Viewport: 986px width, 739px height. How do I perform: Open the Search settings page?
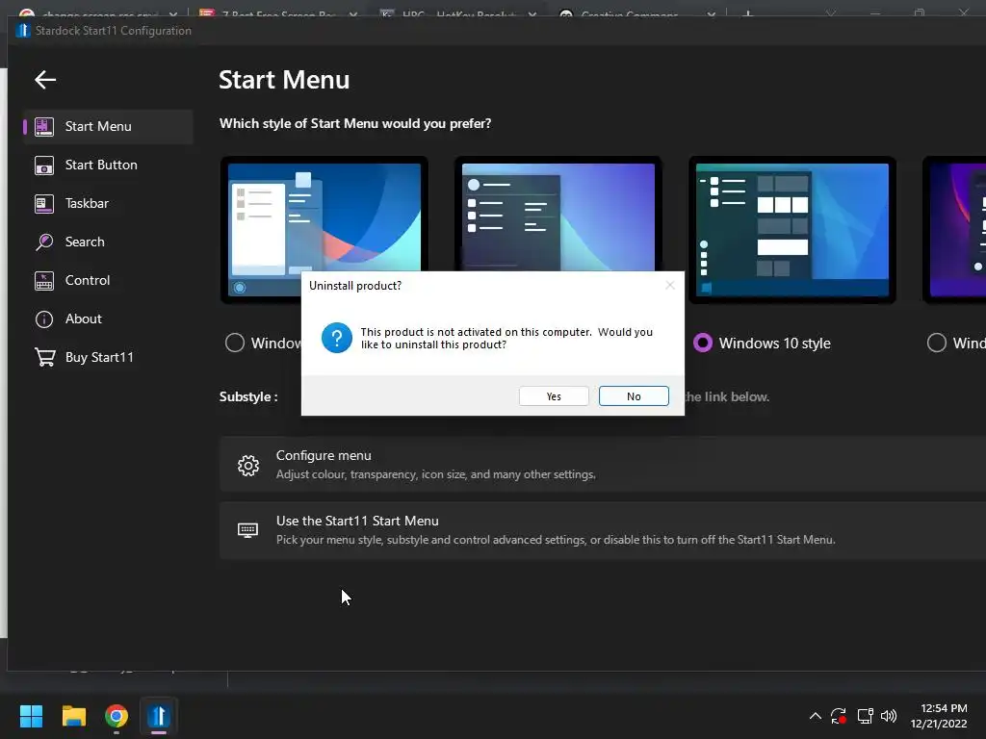coord(108,242)
